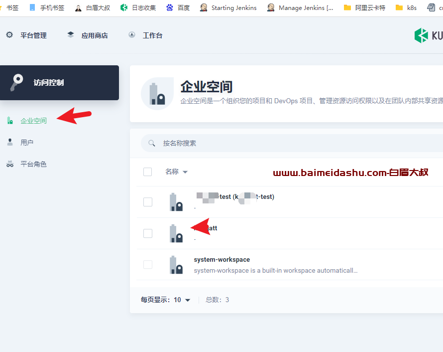Open the 平台管理 gear icon

9,35
